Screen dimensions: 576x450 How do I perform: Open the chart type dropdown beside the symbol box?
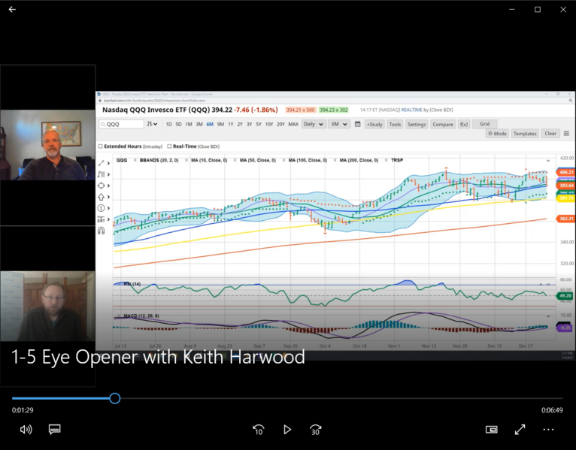coord(152,124)
